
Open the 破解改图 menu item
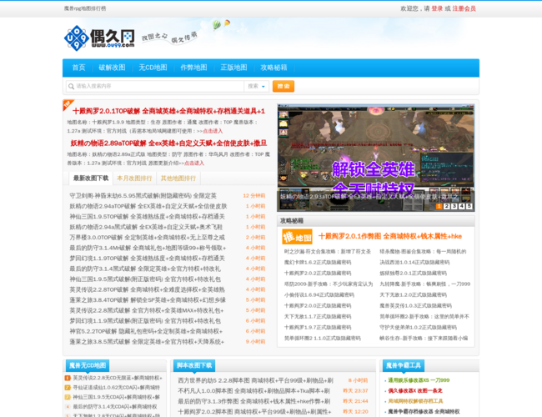pos(112,68)
